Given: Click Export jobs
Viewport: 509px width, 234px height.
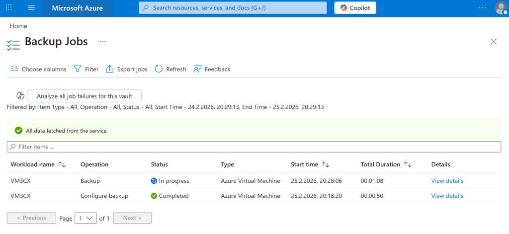Looking at the screenshot, I should [x=127, y=69].
